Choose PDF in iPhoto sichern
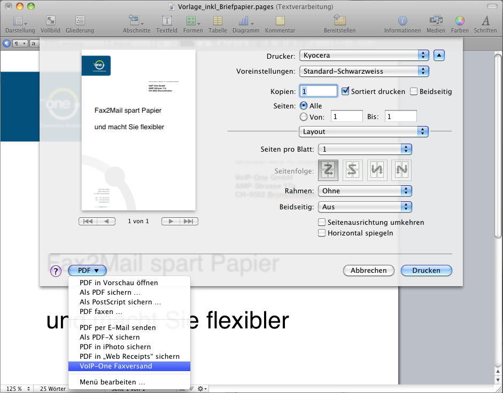Viewport: 503px width, 393px height. (129, 347)
